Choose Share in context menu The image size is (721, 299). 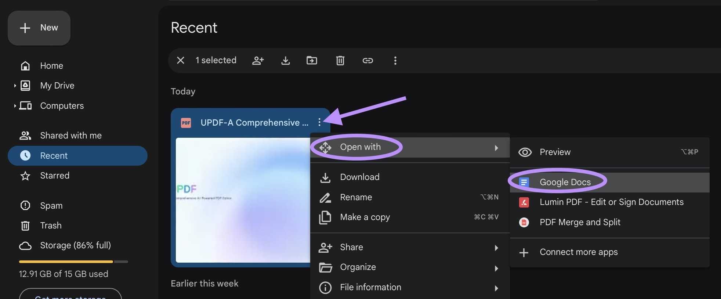pyautogui.click(x=410, y=247)
